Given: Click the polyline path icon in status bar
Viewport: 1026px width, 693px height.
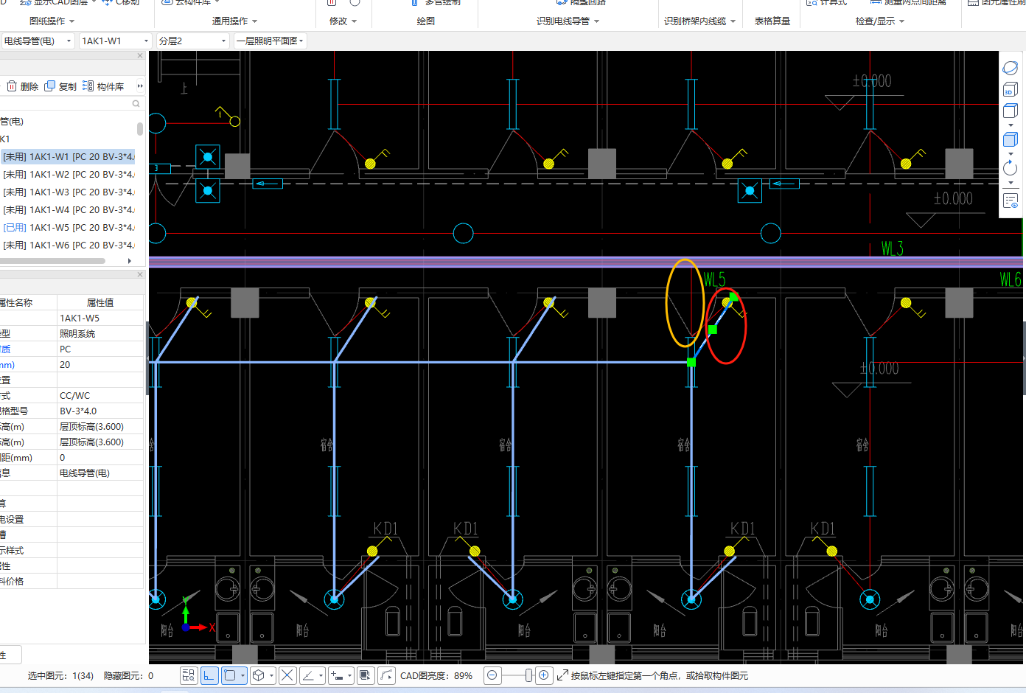Looking at the screenshot, I should pyautogui.click(x=387, y=675).
